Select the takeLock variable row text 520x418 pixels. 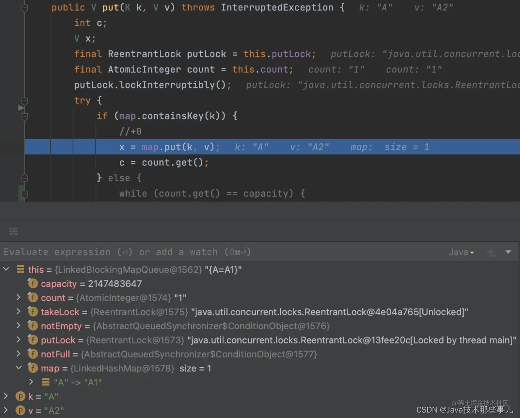255,312
